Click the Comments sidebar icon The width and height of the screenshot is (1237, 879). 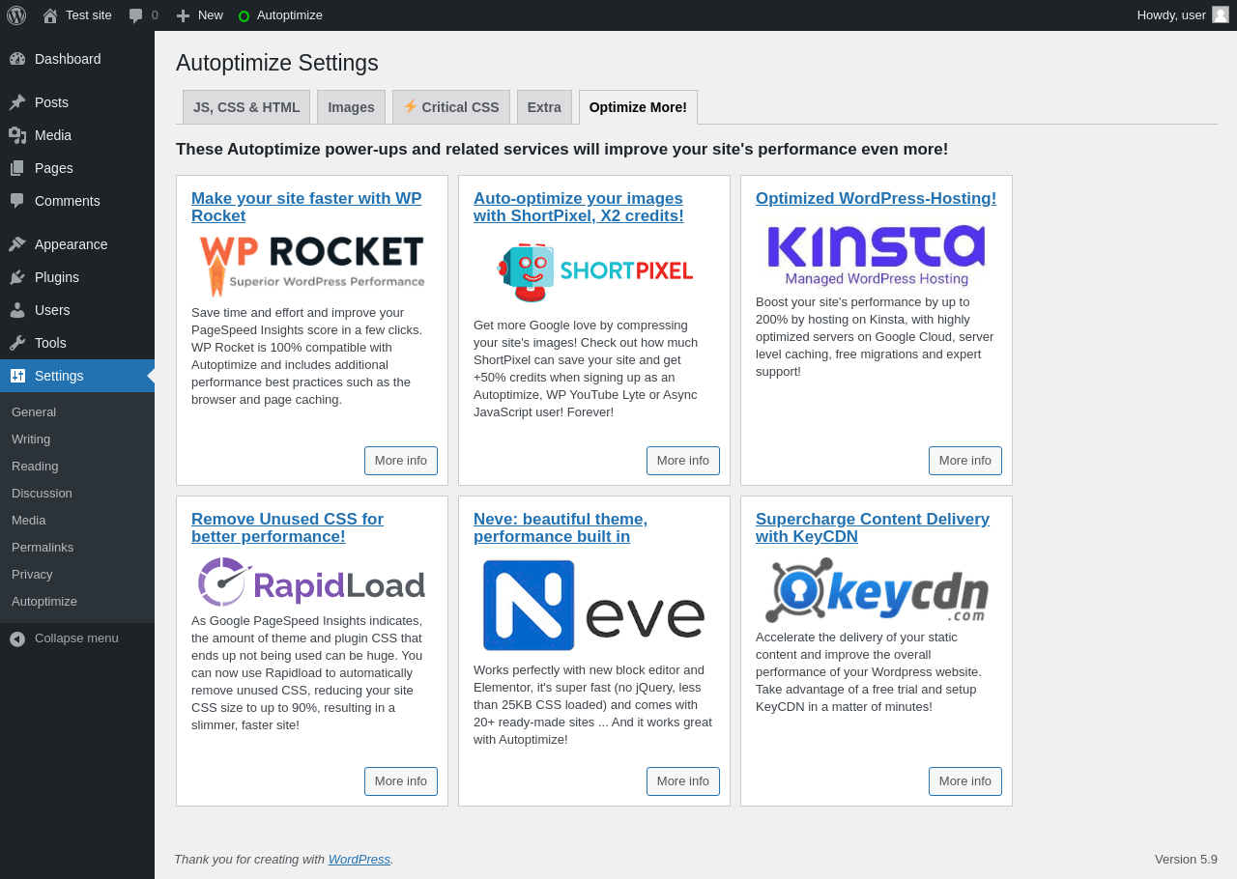click(17, 201)
